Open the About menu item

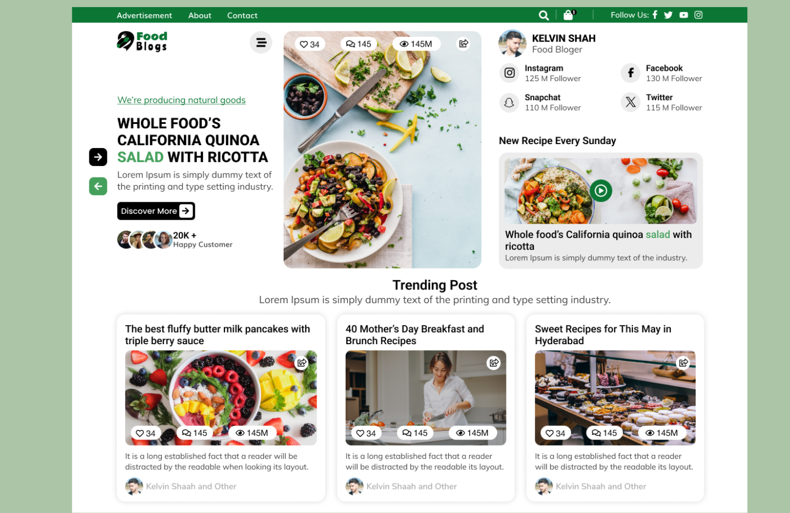(x=200, y=15)
